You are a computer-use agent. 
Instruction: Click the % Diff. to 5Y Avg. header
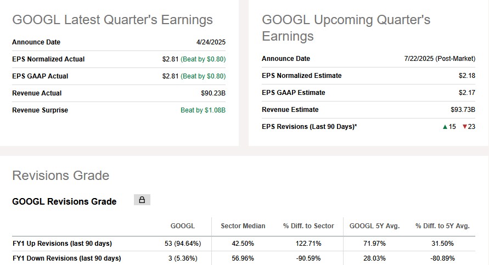(x=442, y=226)
